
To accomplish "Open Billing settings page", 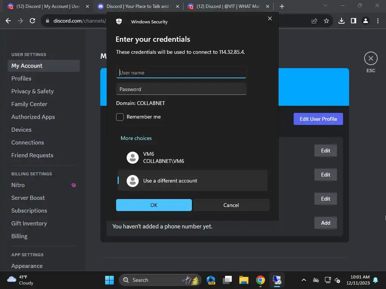I will (x=44, y=236).
